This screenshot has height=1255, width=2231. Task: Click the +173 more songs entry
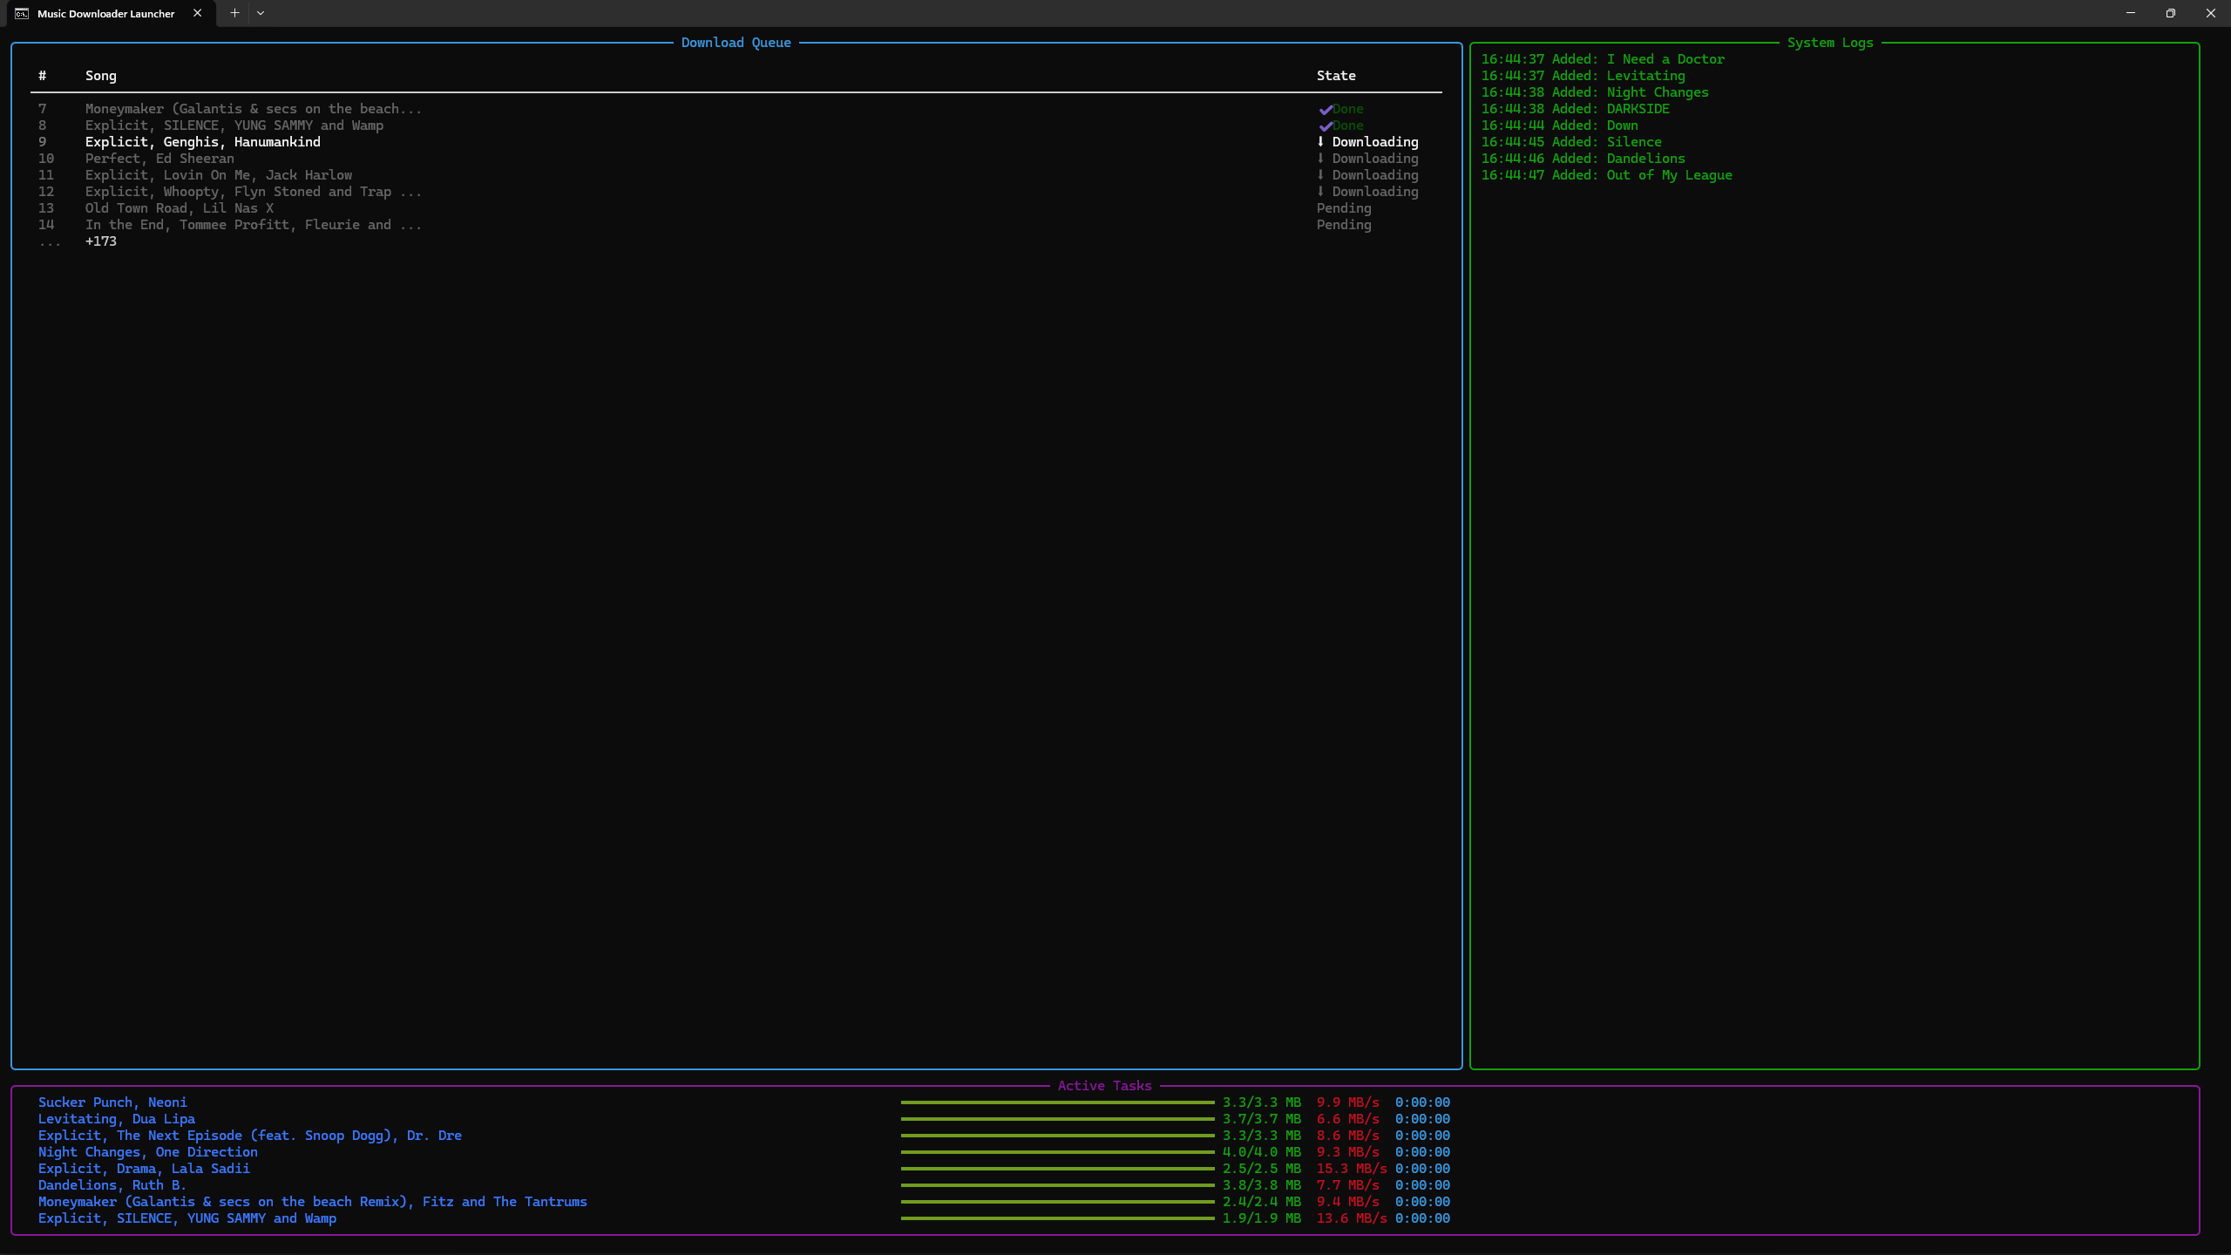101,241
